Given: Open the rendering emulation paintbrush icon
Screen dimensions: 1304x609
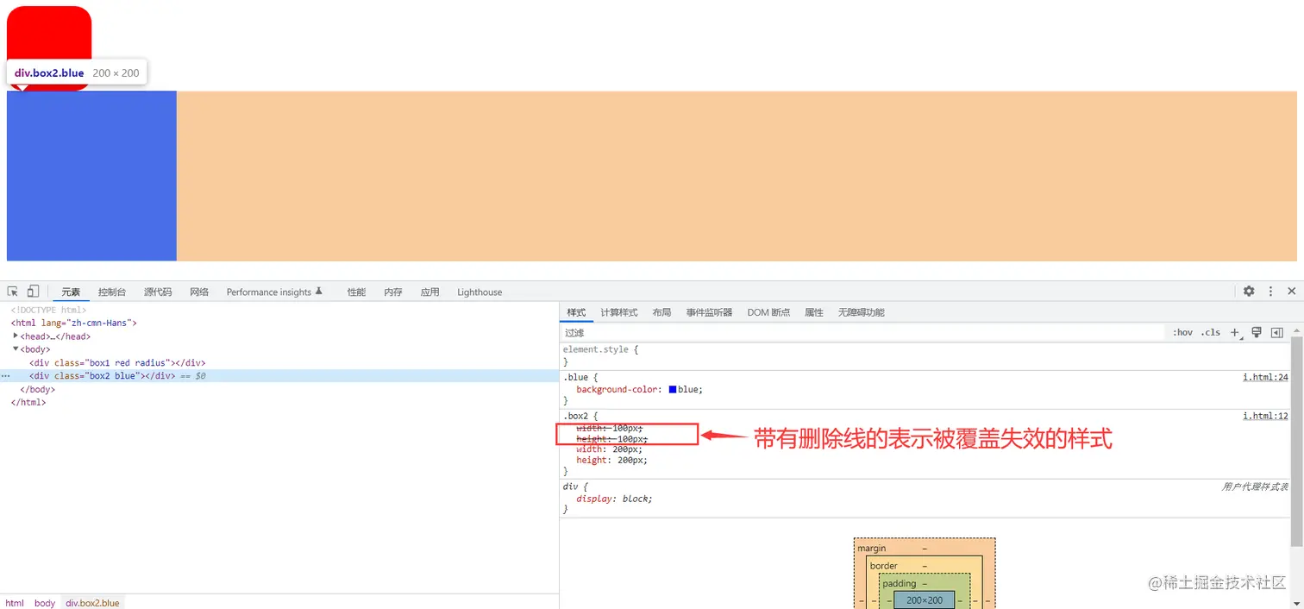Looking at the screenshot, I should point(1257,332).
